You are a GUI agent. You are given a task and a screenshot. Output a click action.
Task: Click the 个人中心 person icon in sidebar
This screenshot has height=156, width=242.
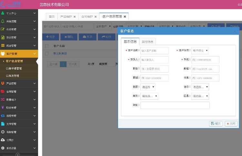[3, 13]
